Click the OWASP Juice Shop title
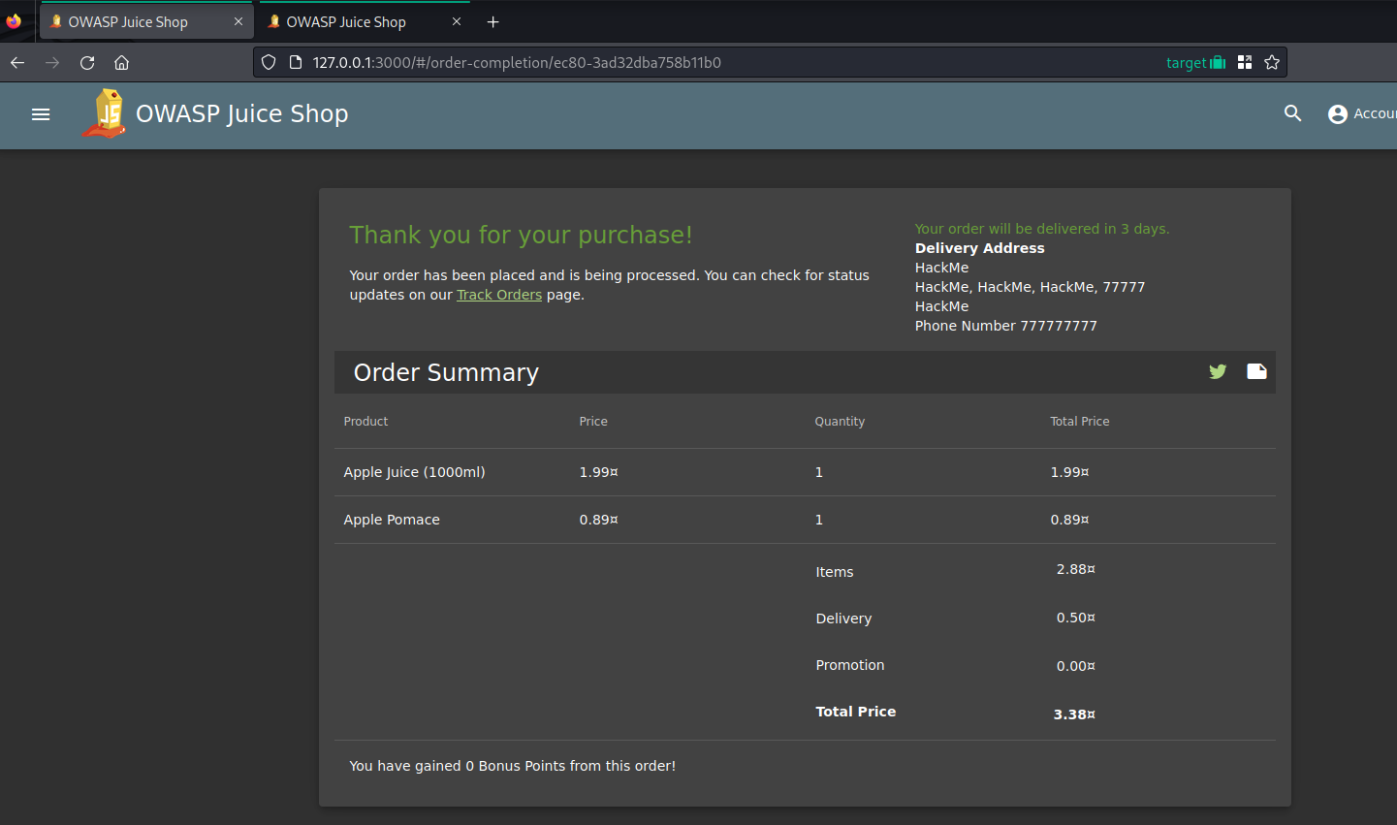This screenshot has height=825, width=1397. [241, 113]
